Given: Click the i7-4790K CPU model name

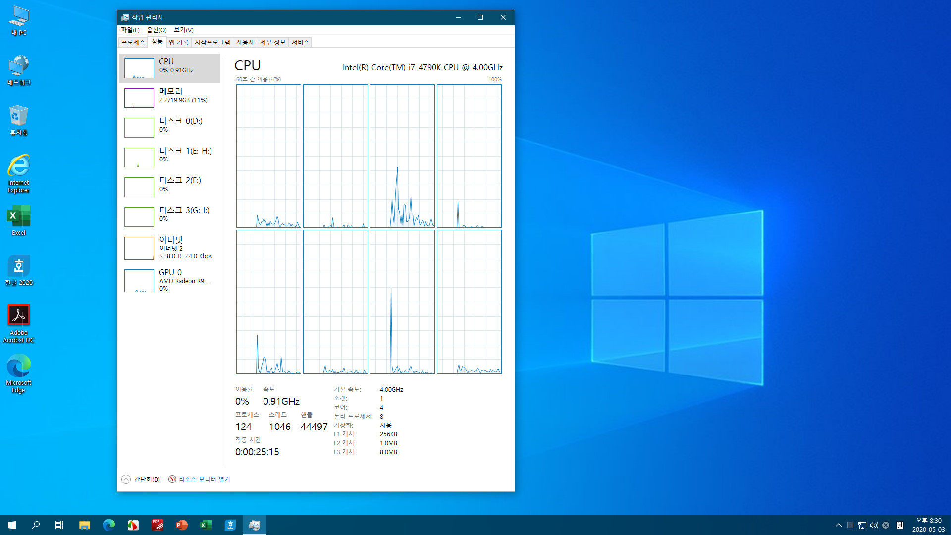Looking at the screenshot, I should pos(423,67).
